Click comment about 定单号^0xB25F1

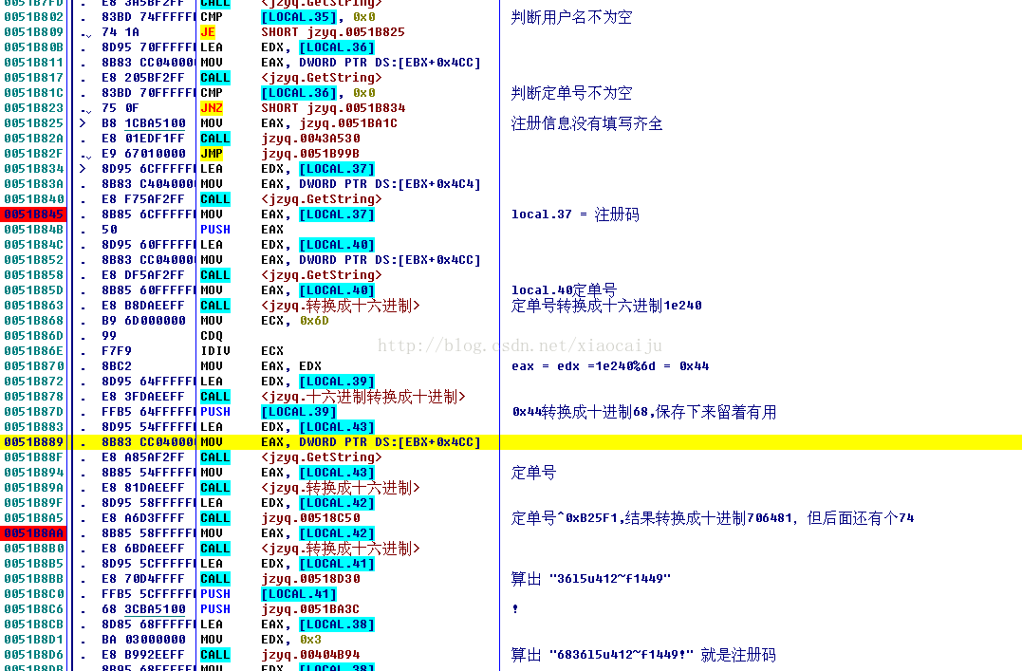pos(713,518)
